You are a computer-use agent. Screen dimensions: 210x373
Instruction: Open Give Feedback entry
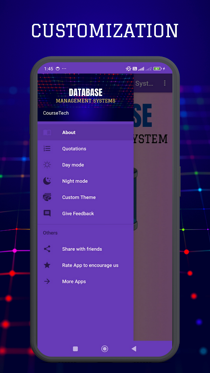(85, 214)
